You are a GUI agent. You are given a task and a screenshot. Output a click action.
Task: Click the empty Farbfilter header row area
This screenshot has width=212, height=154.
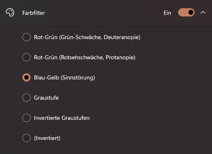coord(104,13)
